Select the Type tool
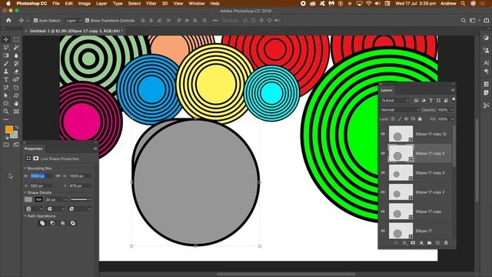This screenshot has width=492, height=277. (6, 79)
